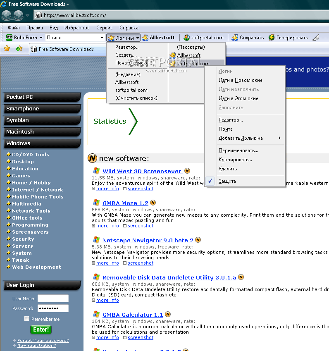Image resolution: width=329 pixels, height=351 pixels.
Task: Open the Правка menu
Action: 34,28
